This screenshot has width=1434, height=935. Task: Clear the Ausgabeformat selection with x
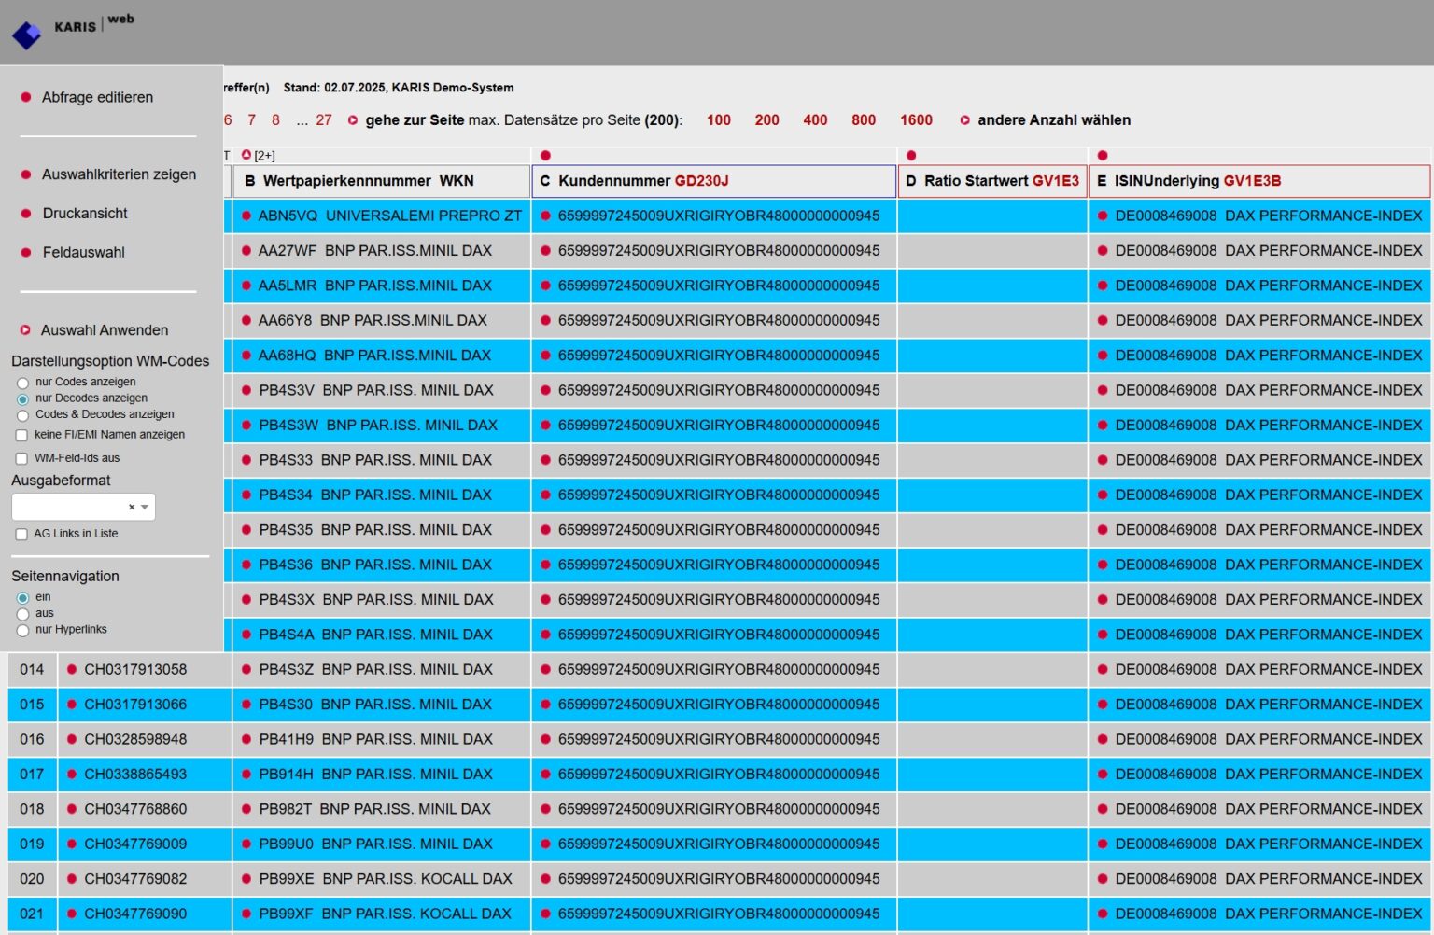pyautogui.click(x=132, y=508)
